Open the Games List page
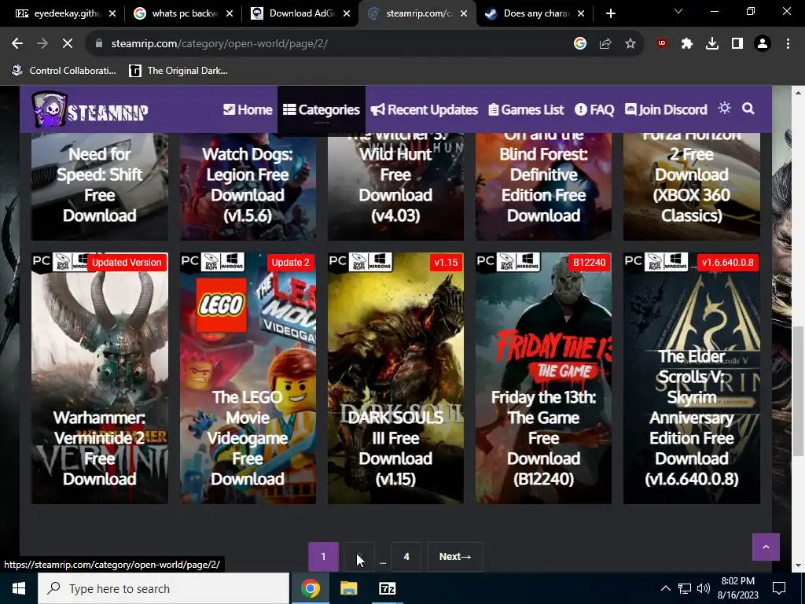 [526, 109]
